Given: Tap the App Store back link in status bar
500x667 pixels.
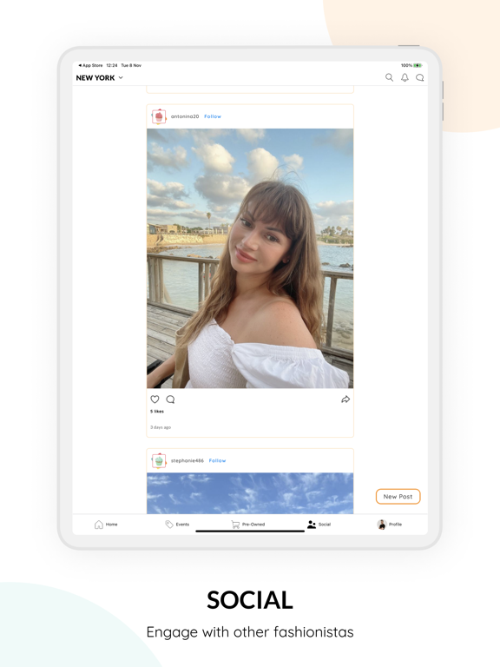Looking at the screenshot, I should pyautogui.click(x=90, y=65).
